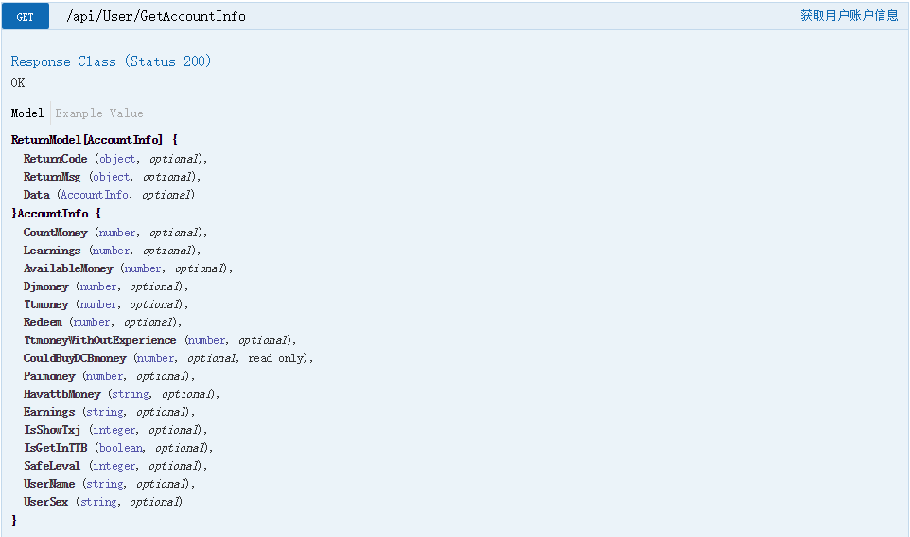Select the Djmoney property
The width and height of the screenshot is (910, 537).
(45, 286)
